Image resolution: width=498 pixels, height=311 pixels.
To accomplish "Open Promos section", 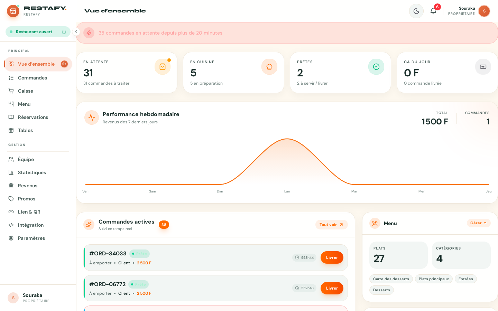I will click(x=38, y=199).
